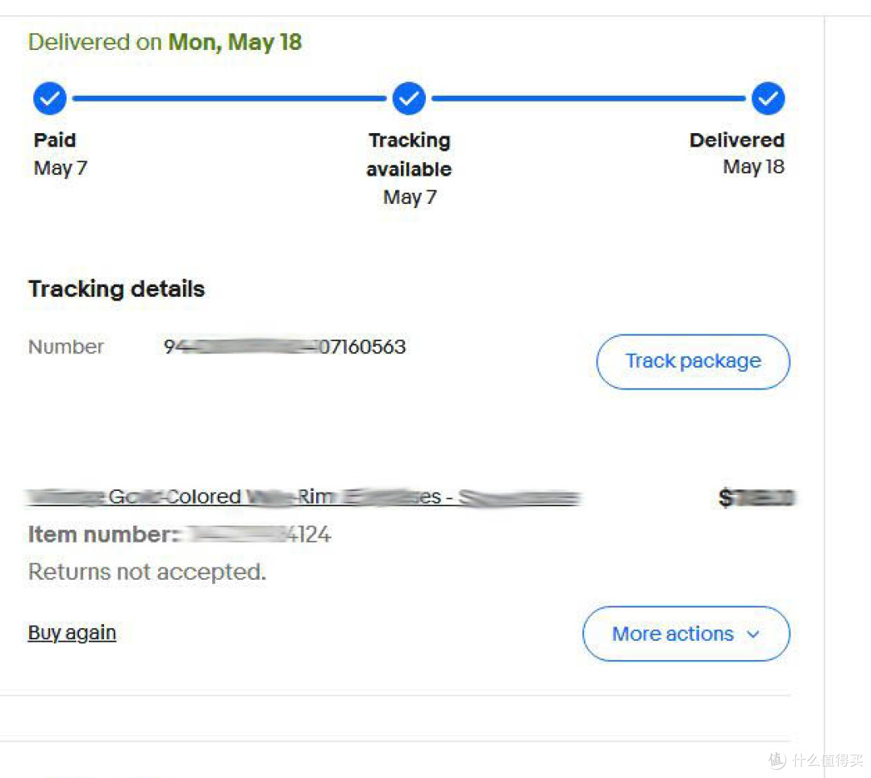The image size is (871, 778).
Task: Click the progress line between Paid and Tracking
Action: (x=229, y=98)
